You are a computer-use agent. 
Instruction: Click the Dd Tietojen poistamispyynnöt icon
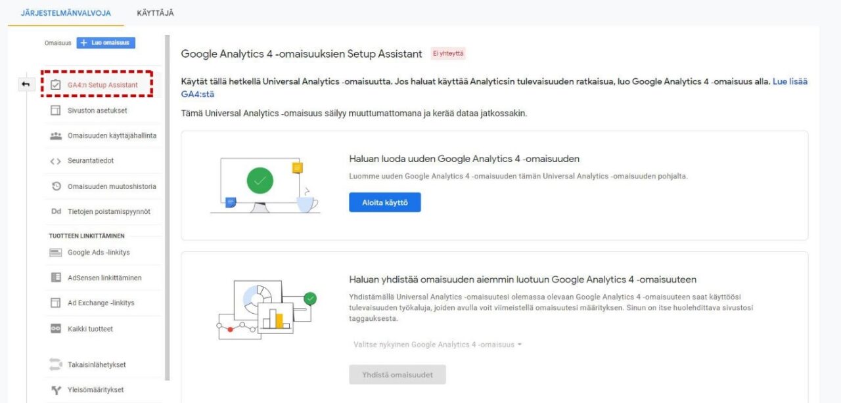(56, 211)
